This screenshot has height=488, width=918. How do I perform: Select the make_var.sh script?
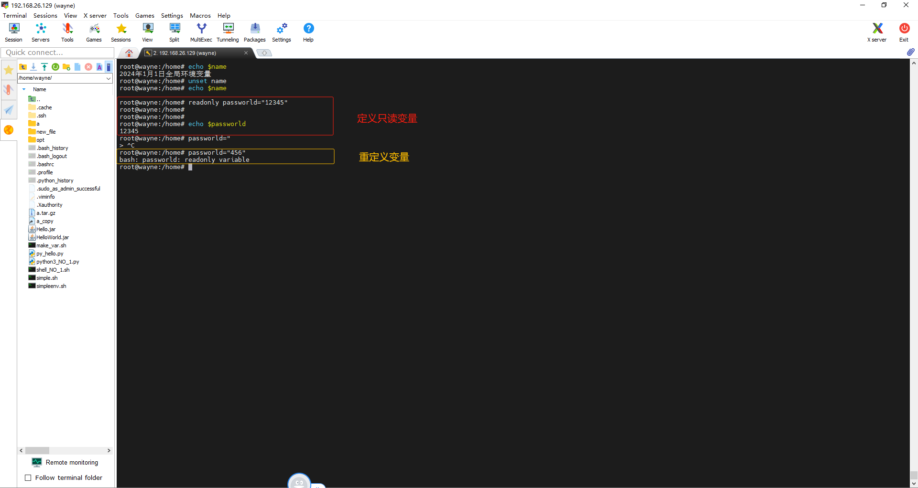point(47,245)
